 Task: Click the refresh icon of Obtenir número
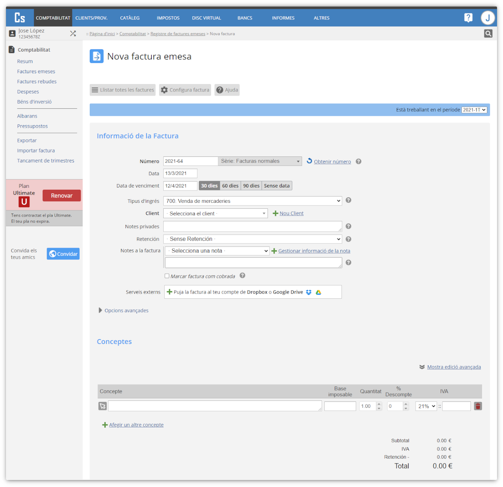coord(309,161)
